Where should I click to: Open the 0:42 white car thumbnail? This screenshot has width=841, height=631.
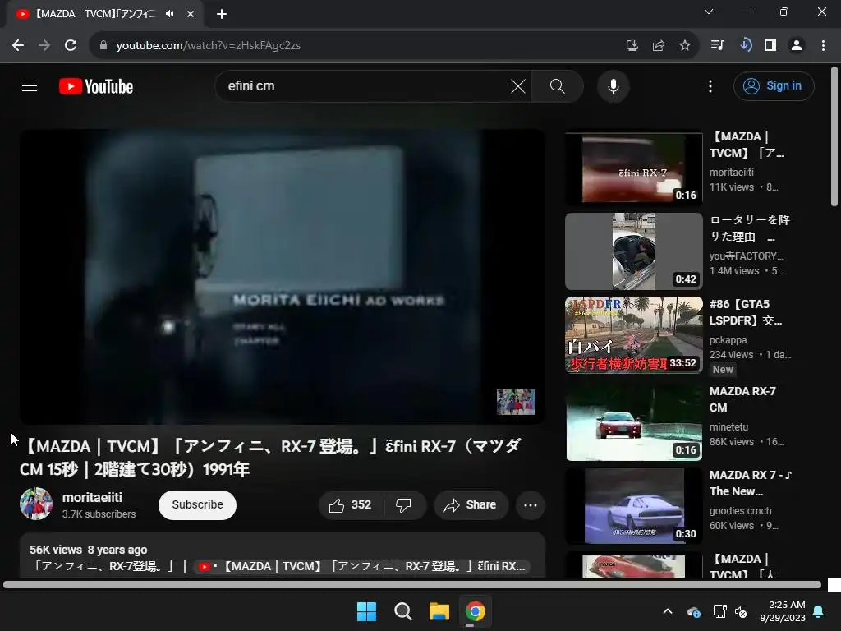tap(634, 251)
